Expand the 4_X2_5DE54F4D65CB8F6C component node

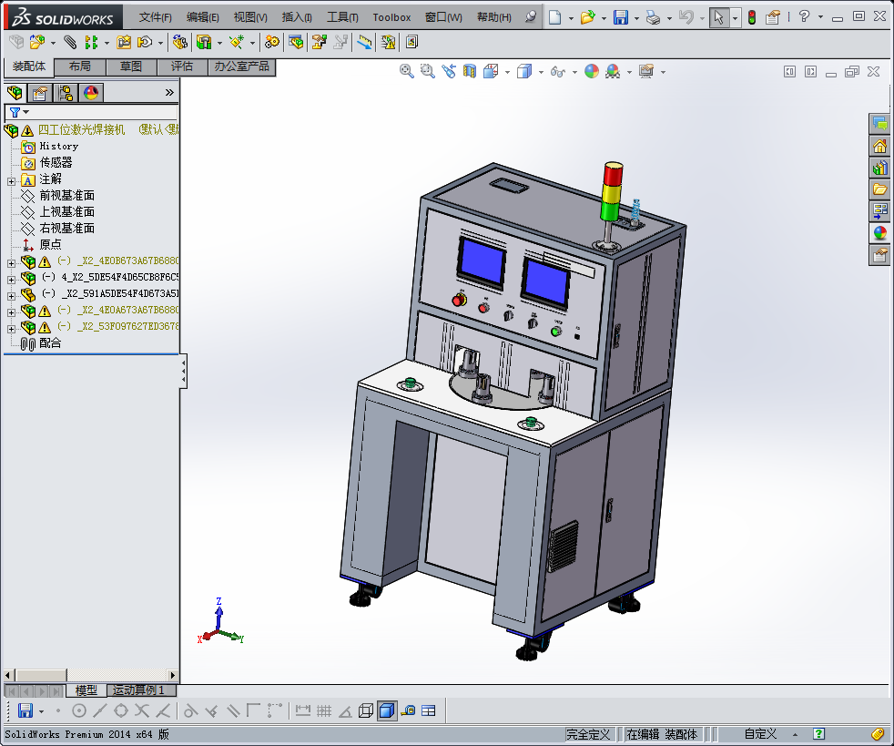11,278
